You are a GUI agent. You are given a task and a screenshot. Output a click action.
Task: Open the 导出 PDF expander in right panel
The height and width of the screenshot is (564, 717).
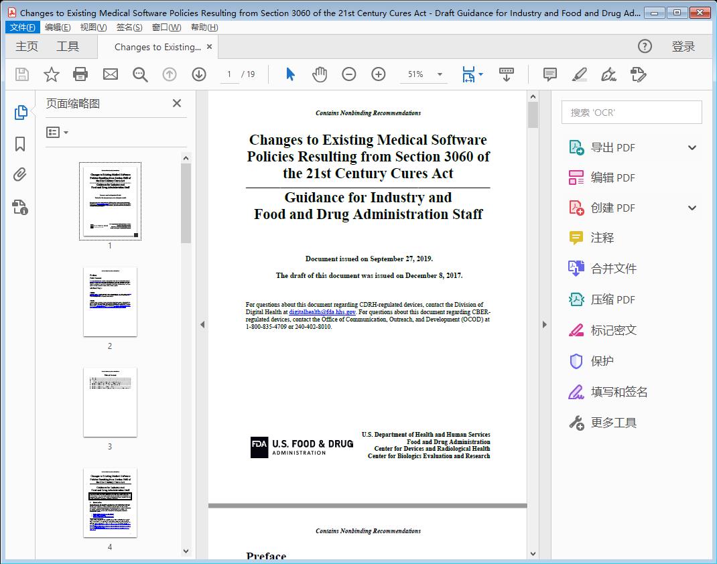[692, 147]
